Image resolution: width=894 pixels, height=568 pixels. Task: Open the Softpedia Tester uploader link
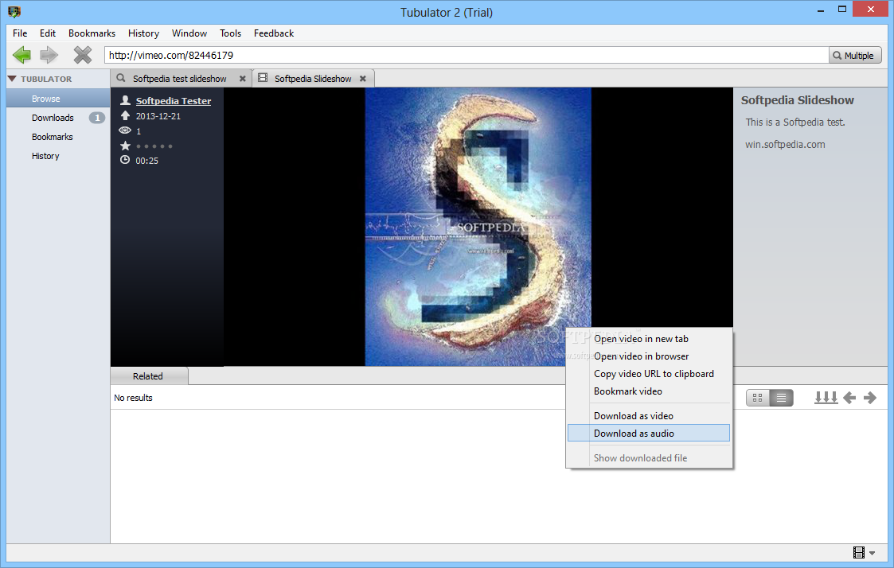174,101
